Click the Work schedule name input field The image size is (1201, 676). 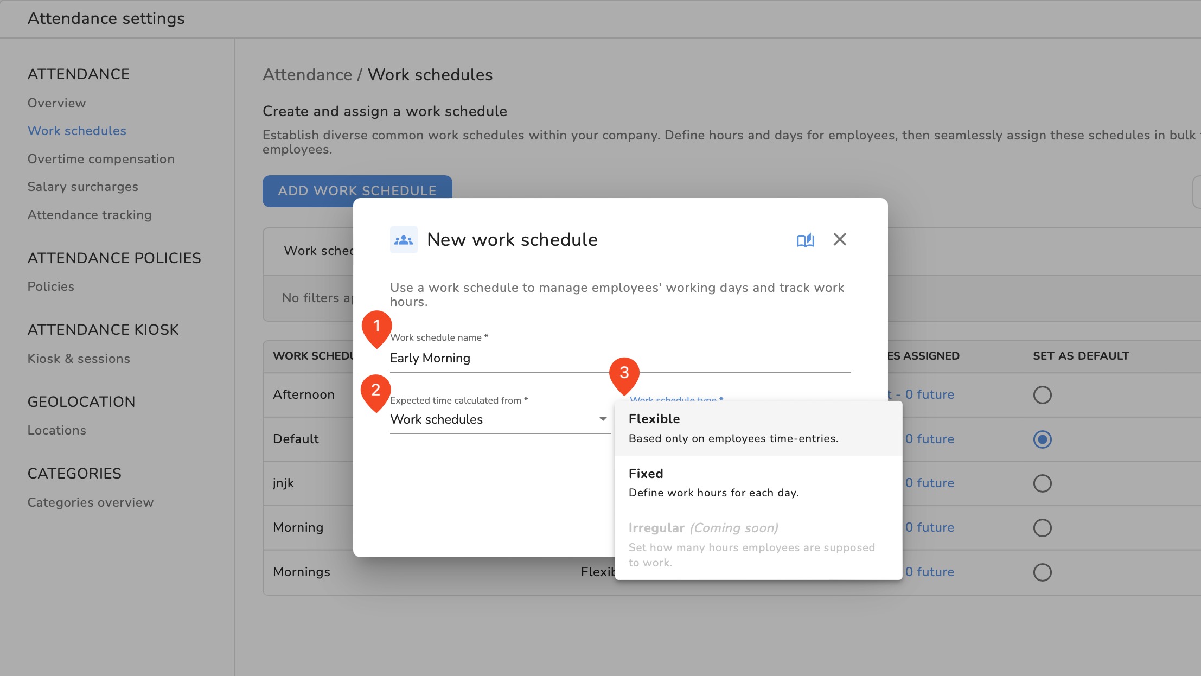[619, 358]
